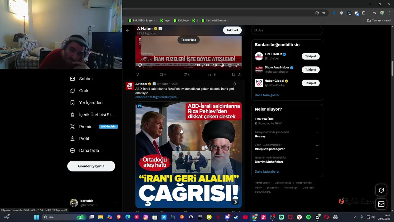The width and height of the screenshot is (394, 222).
Task: Open Spotify from the taskbar
Action: click(308, 217)
